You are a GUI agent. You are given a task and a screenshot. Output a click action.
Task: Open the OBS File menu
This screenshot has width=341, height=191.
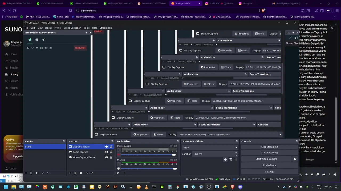tap(26, 28)
